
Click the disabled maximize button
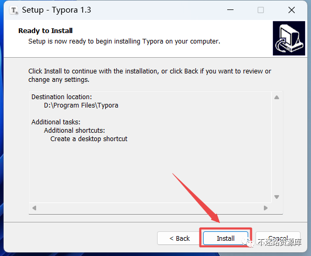[261, 10]
